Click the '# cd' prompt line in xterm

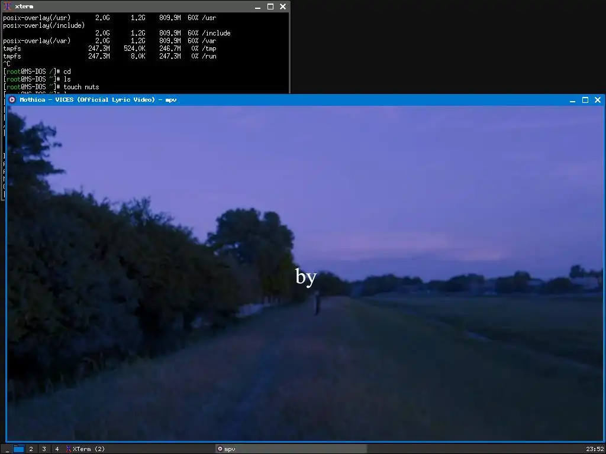tap(37, 72)
